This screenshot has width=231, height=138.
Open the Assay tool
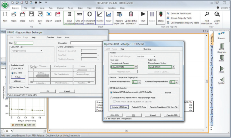(109, 18)
